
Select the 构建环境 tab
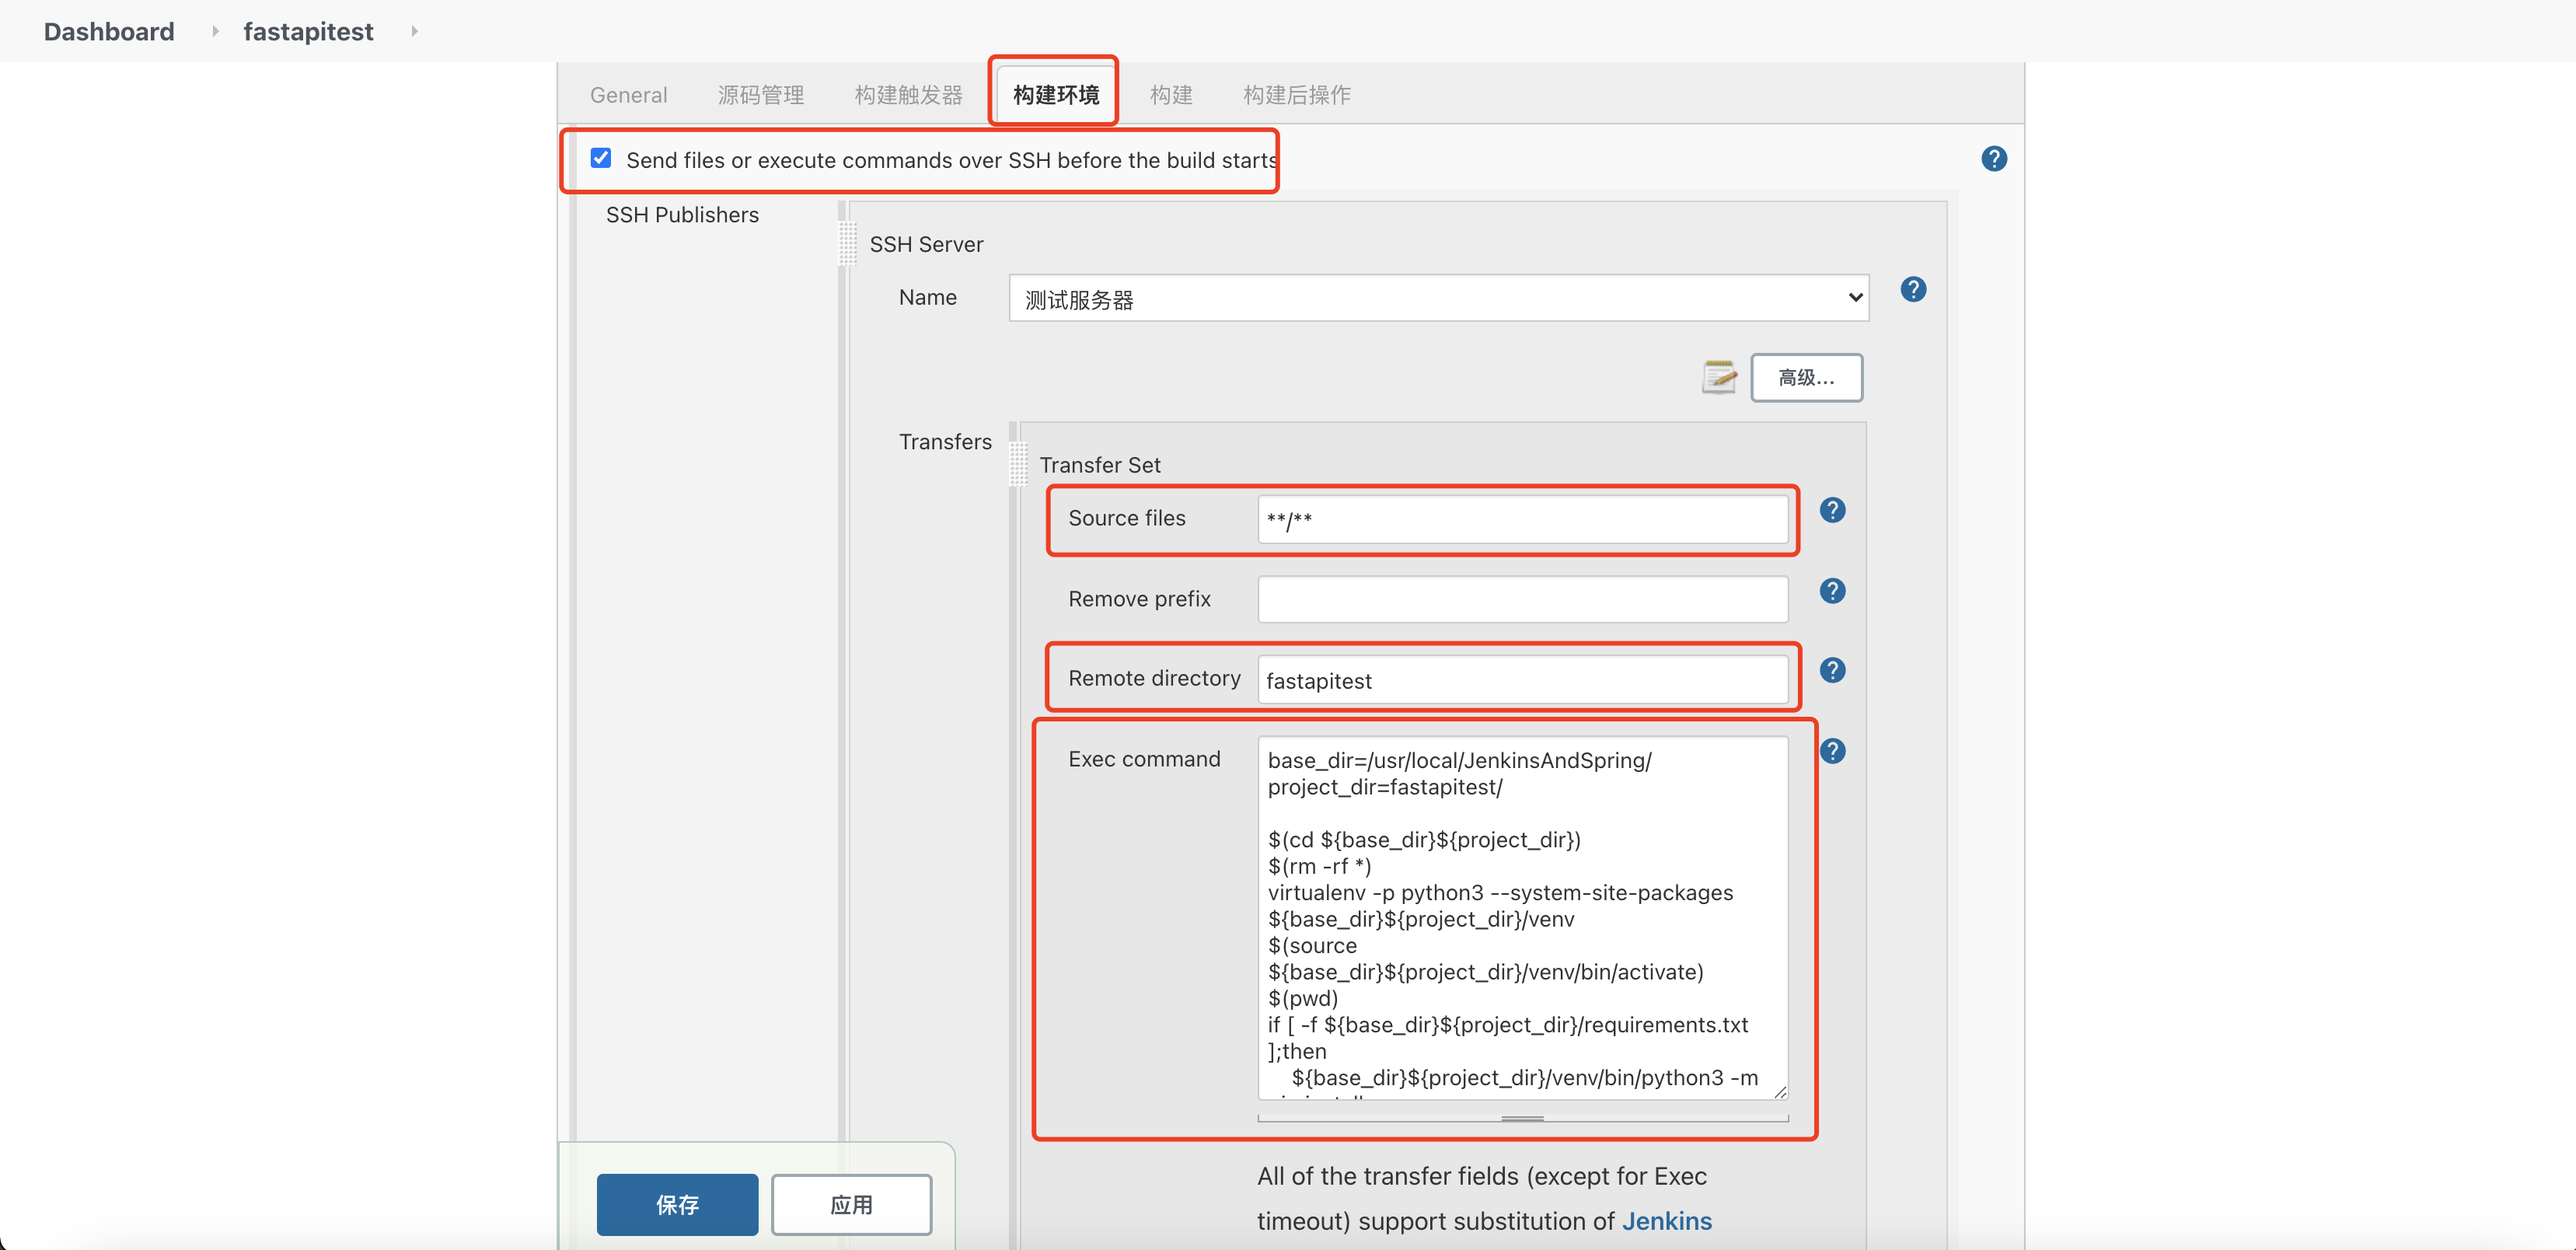point(1055,95)
